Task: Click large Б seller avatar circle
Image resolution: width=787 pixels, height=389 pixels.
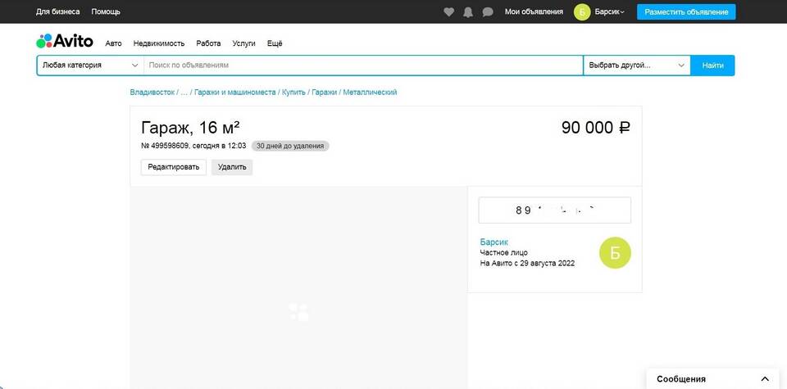Action: (615, 252)
